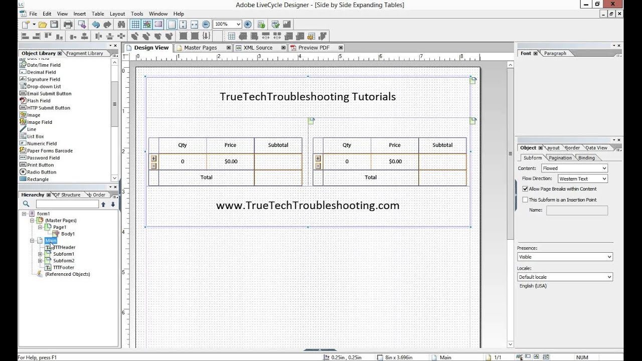This screenshot has width=642, height=361.
Task: Select Radio Button object in library
Action: tap(42, 172)
